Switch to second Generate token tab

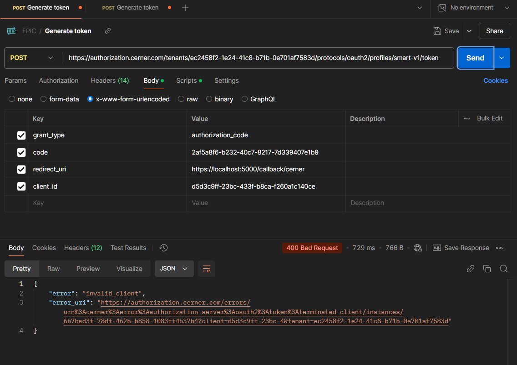pos(130,8)
